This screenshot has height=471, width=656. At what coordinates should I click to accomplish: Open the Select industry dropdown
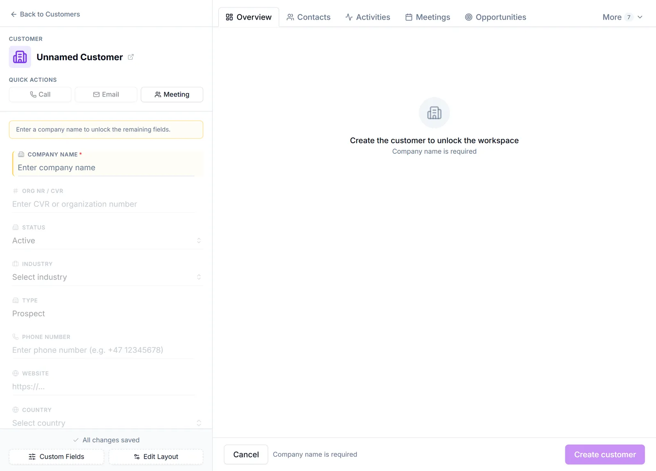[x=107, y=277]
